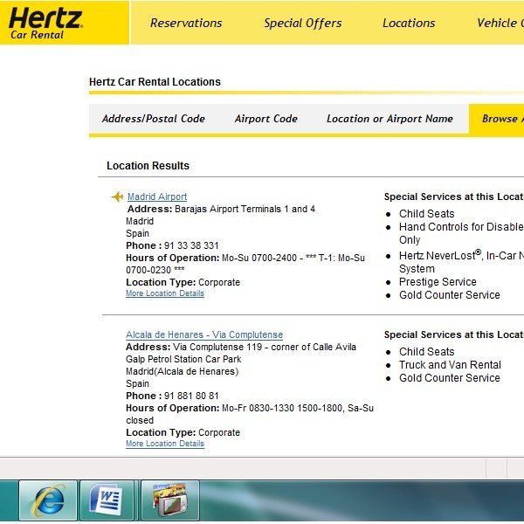Click Madrid(Alcala de Henares) city line
This screenshot has height=524, width=524.
[183, 371]
